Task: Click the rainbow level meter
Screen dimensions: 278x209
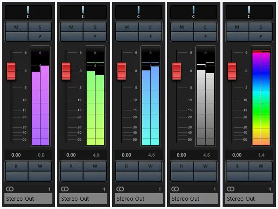Action: (261, 96)
